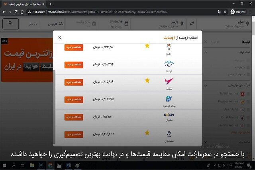Screen dimensions: 255x170
Task: Click the buy button for the 10,305,909 price
Action: 74,82
